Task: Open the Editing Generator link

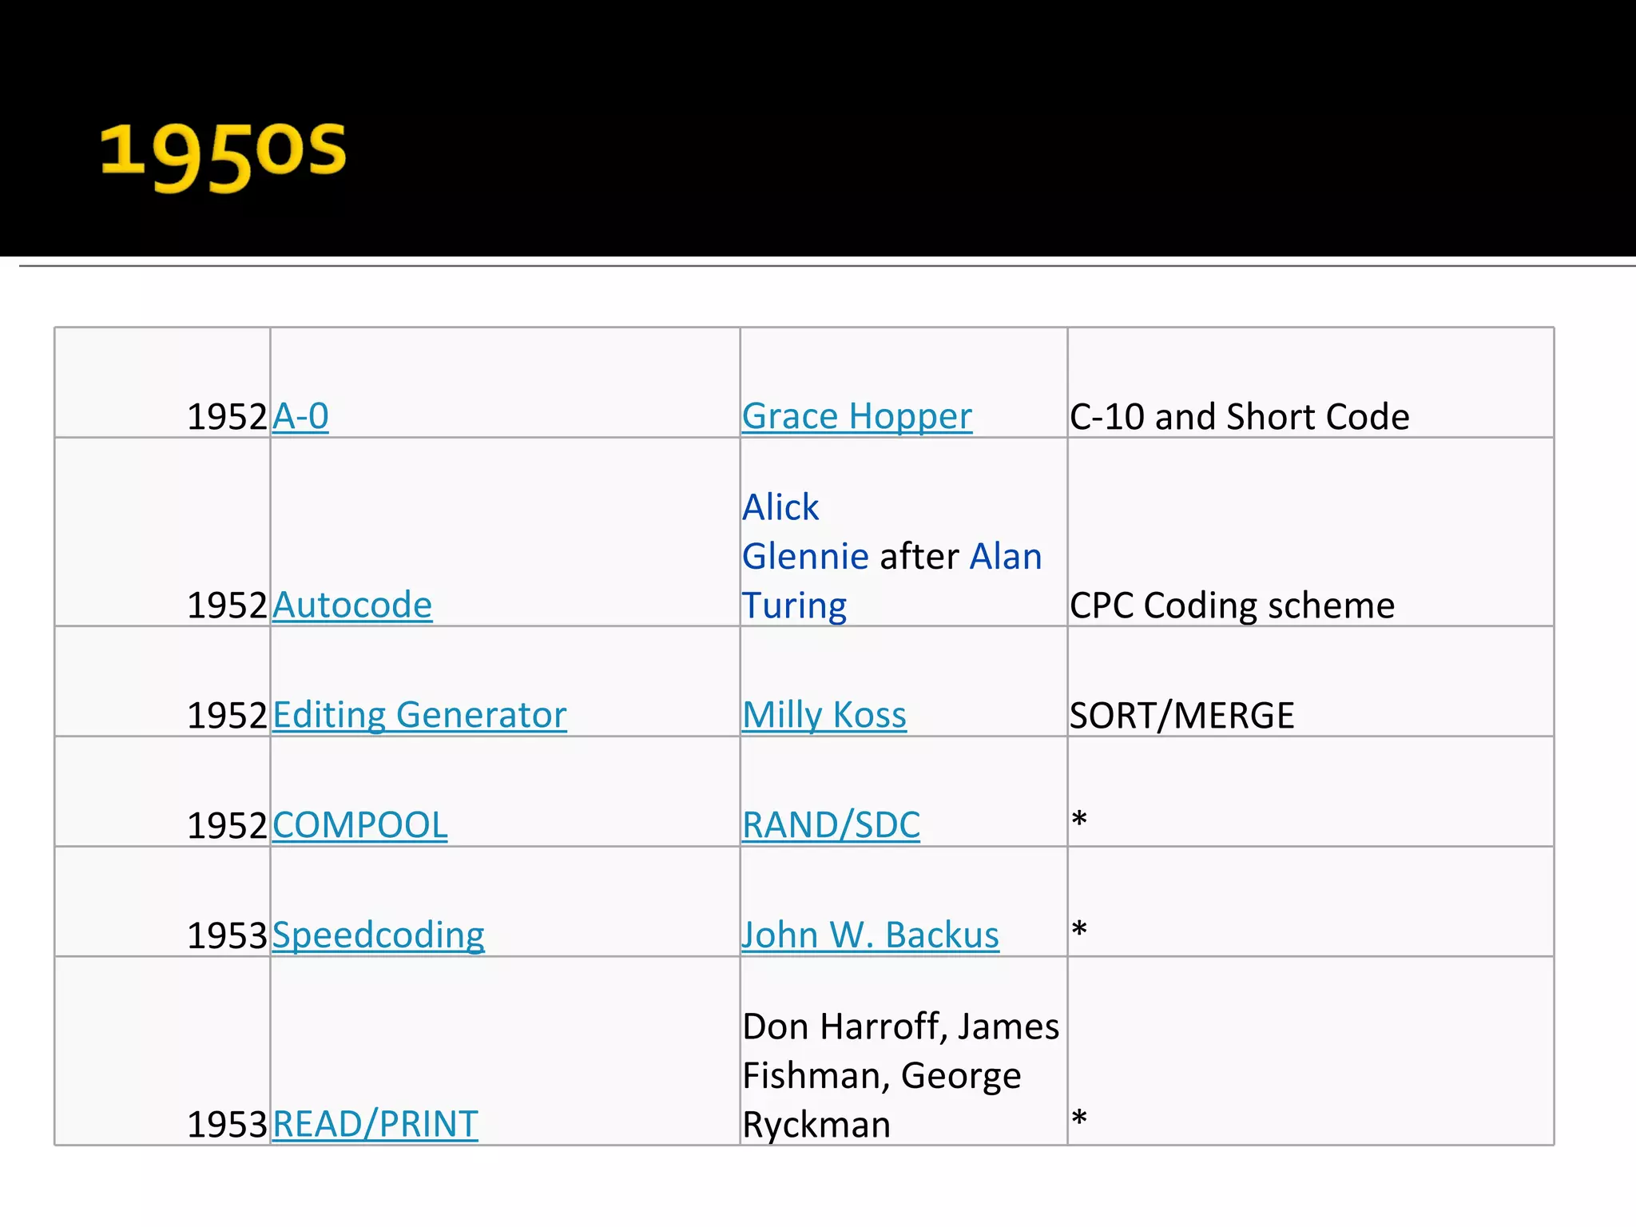Action: pyautogui.click(x=419, y=715)
